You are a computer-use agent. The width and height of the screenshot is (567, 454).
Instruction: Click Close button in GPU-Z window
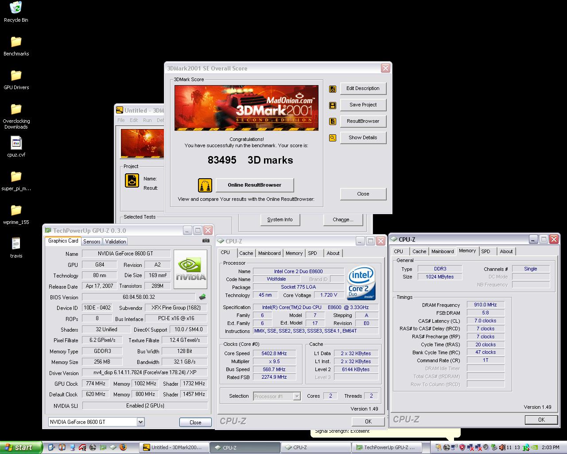[195, 423]
